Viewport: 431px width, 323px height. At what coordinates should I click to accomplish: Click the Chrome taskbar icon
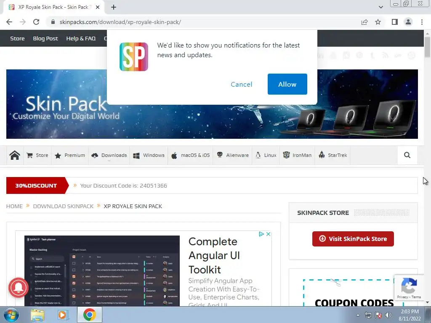coord(89,315)
